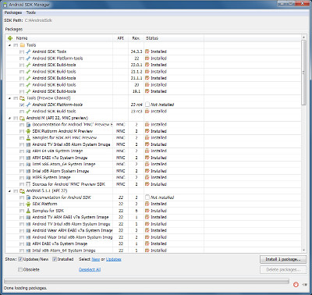Click the red stop icon in status bar
Screen dimensions: 312x295
[296, 284]
